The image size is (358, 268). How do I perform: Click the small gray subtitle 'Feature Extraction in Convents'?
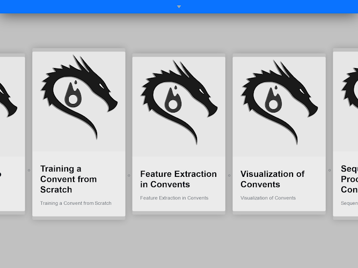tap(174, 198)
